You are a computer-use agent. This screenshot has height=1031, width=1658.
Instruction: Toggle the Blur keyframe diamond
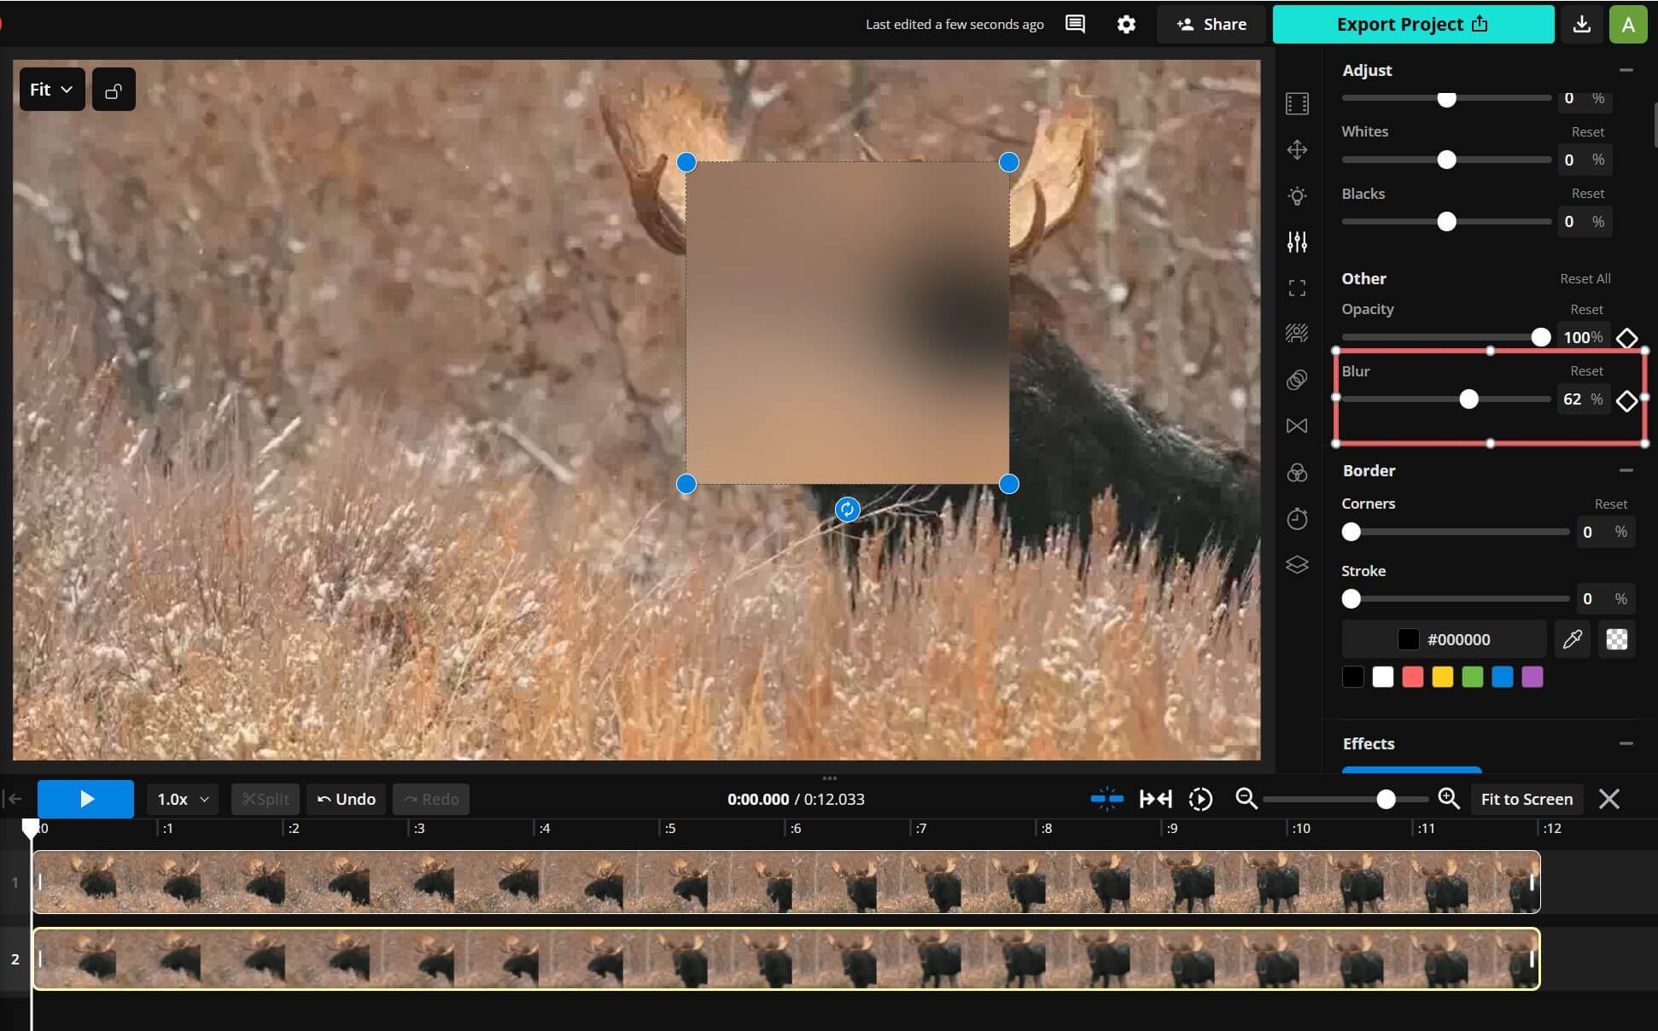point(1626,401)
